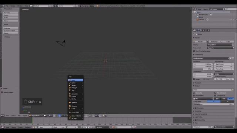This screenshot has height=133, width=237.
Task: Collapse the Transform panel in Tools
Action: 8,9
